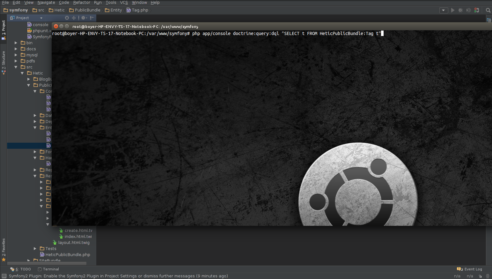Click the PublicBundle breadcrumb
The height and width of the screenshot is (279, 492).
[85, 10]
